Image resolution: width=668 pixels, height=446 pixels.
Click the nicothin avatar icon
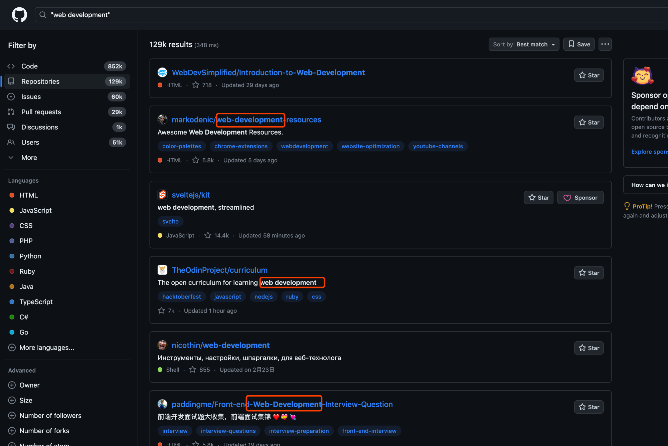click(x=162, y=345)
